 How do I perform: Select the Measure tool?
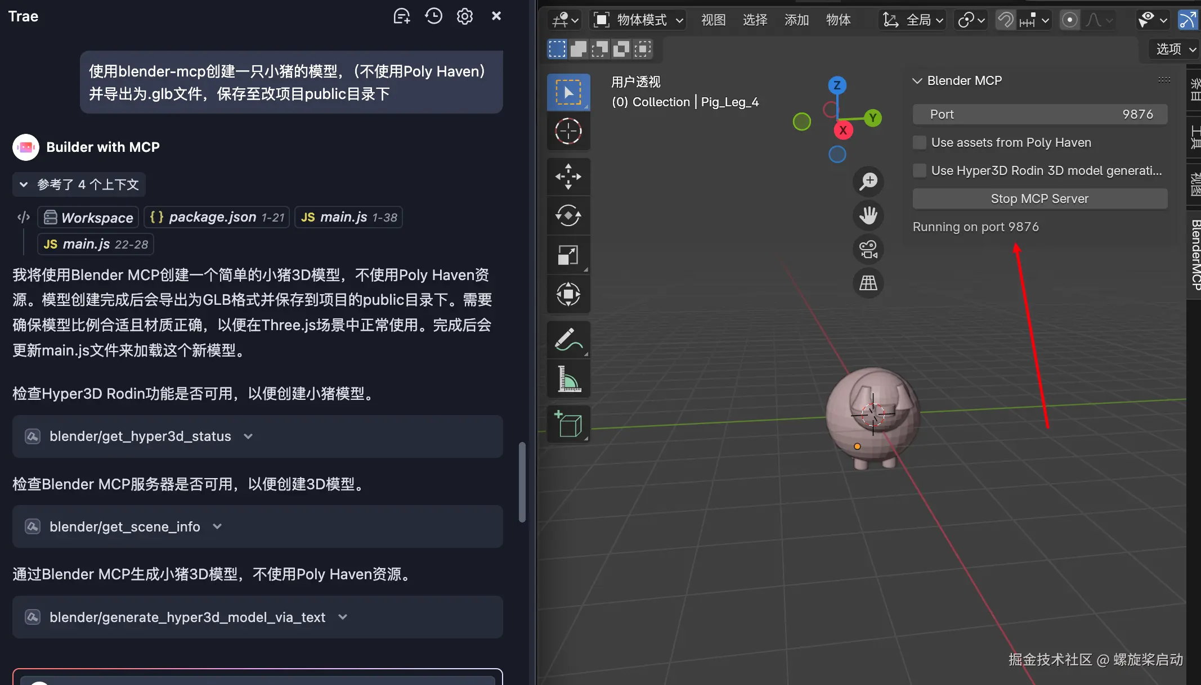tap(568, 379)
